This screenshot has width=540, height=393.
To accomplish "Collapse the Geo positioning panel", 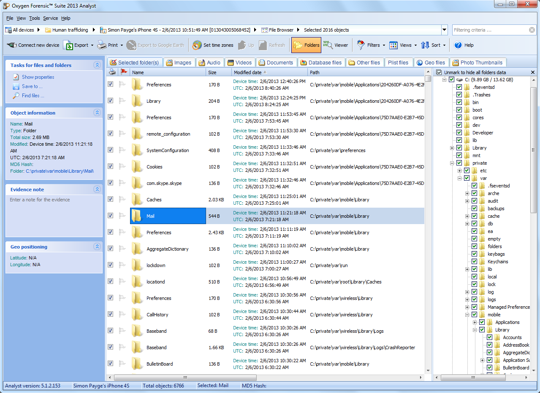I will tap(97, 246).
